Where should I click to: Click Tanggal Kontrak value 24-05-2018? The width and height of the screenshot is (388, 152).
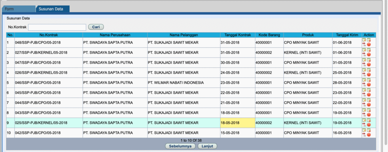coord(230,72)
